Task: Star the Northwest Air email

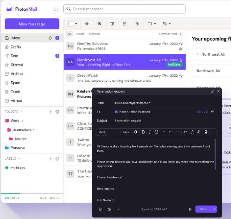Action: (181, 60)
